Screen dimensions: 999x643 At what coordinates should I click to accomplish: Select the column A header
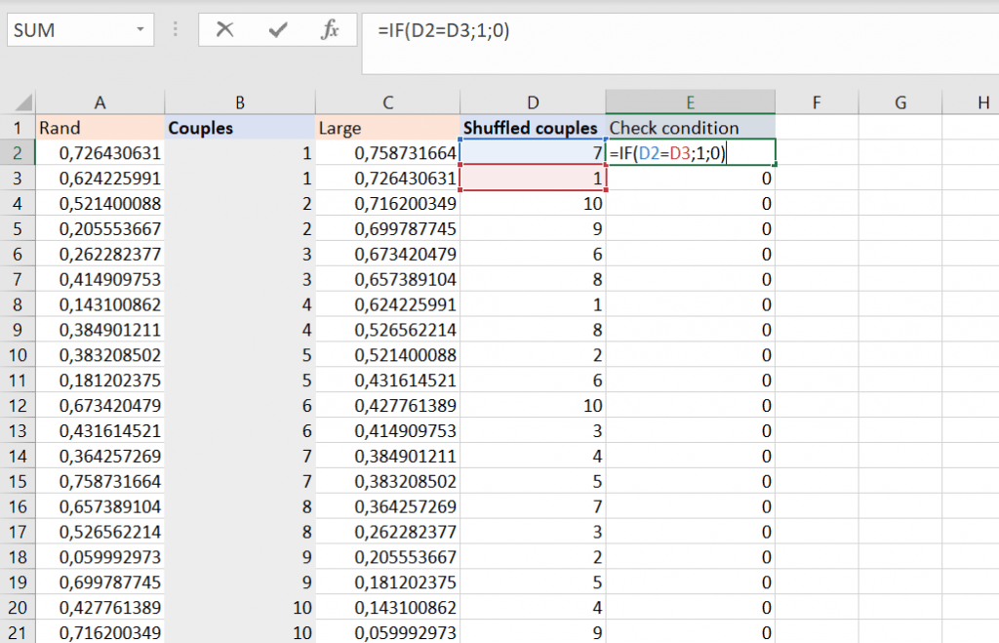pyautogui.click(x=100, y=102)
